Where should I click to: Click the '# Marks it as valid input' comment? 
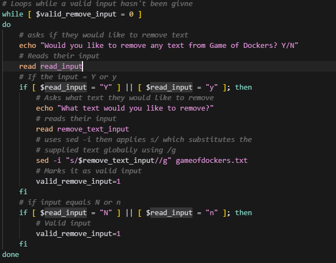[x=89, y=171]
